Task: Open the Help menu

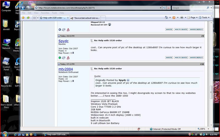Action: click(x=62, y=13)
